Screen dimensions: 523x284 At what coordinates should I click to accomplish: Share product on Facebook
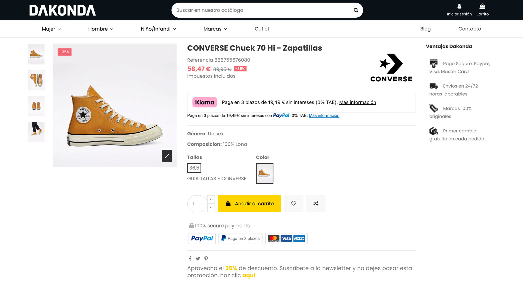click(x=190, y=258)
